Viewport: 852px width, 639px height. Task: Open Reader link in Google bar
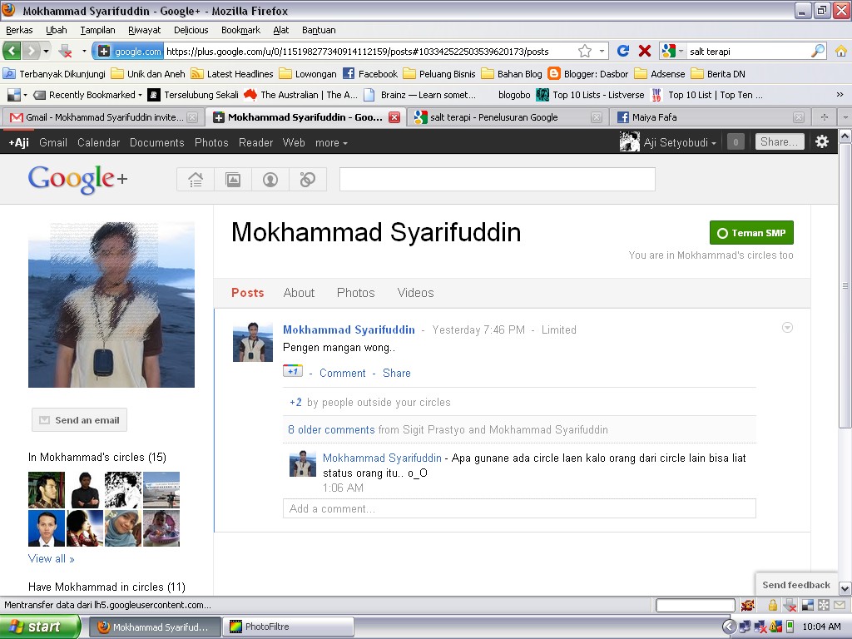point(256,142)
